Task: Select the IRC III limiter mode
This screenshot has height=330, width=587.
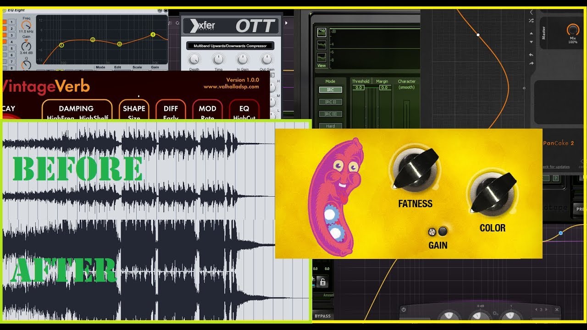Action: [x=330, y=114]
